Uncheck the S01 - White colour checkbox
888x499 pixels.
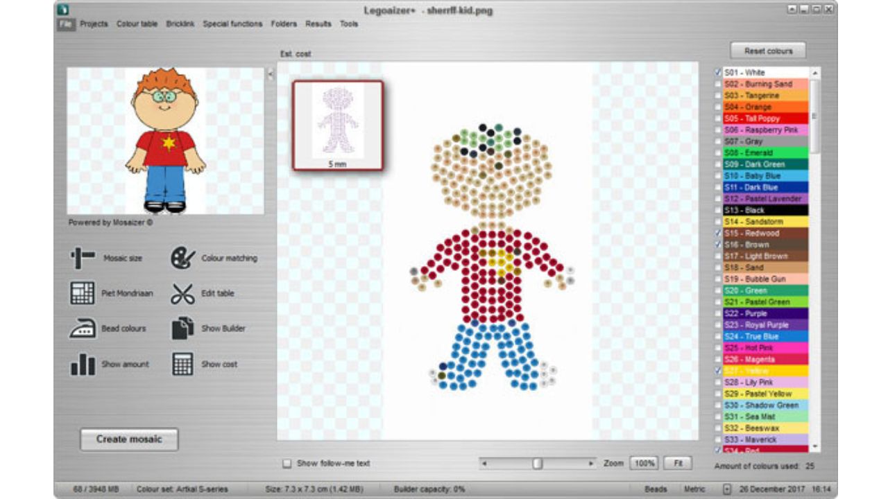719,72
